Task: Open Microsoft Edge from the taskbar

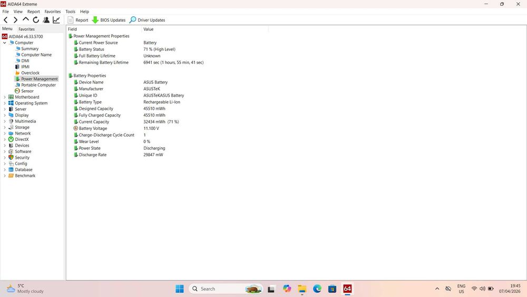Action: 317,289
